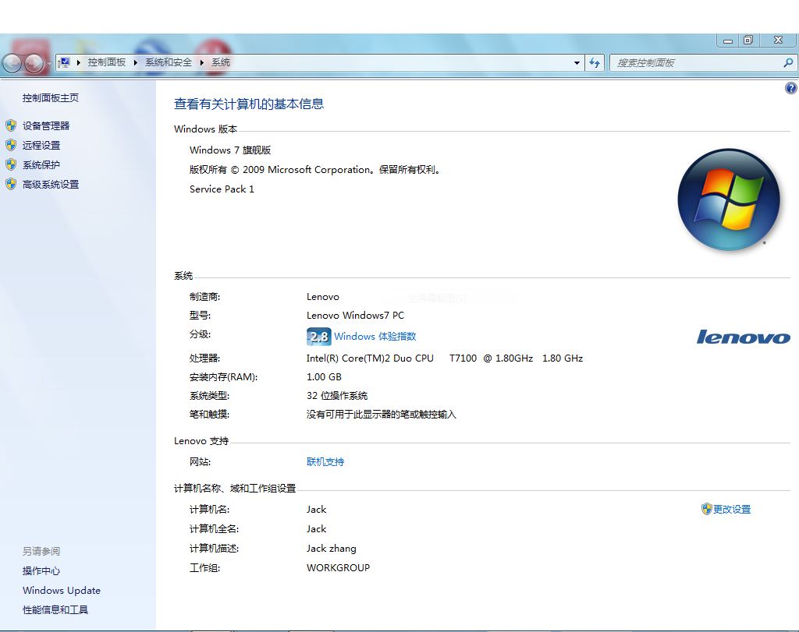Open the recent pages dropdown arrow
Image resolution: width=799 pixels, height=632 pixels.
pyautogui.click(x=49, y=63)
